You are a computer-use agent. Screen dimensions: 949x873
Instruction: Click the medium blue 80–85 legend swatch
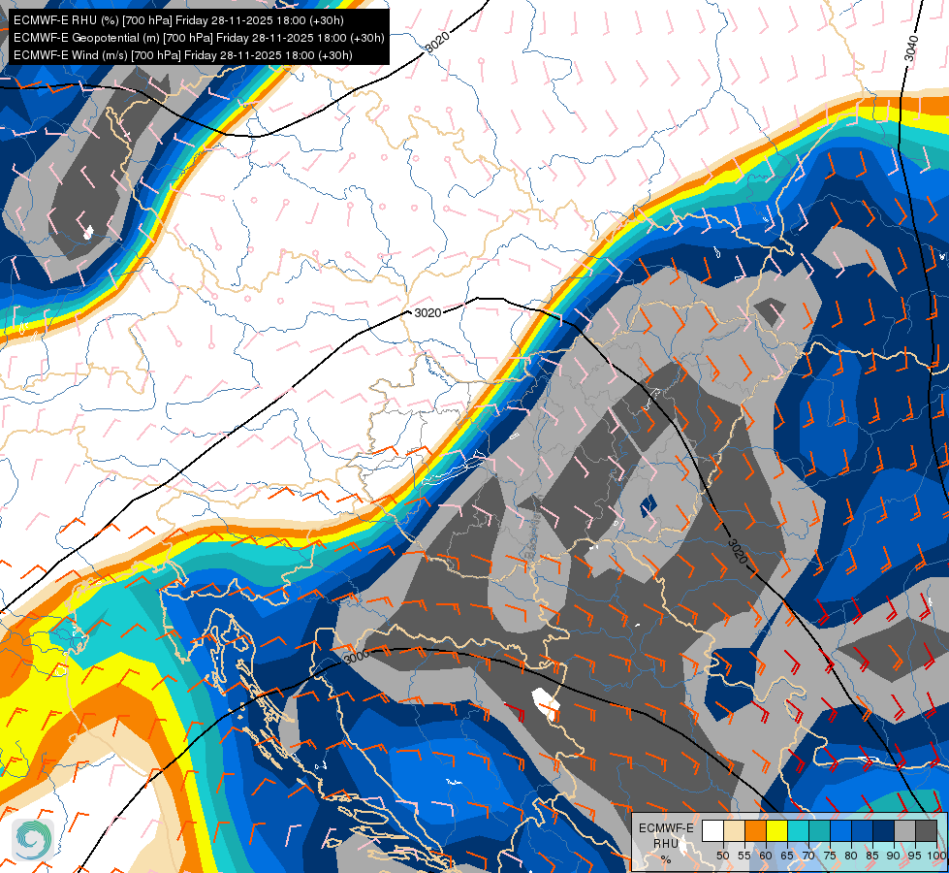862,830
